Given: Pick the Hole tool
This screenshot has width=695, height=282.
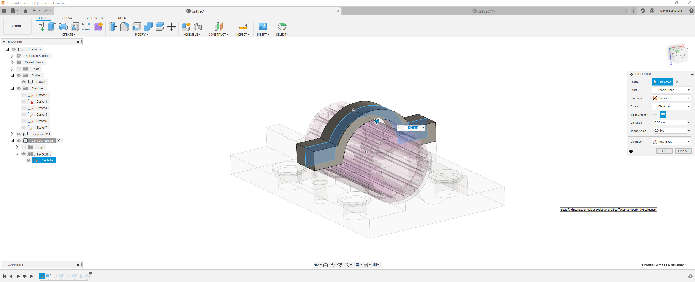Looking at the screenshot, I should coord(75,27).
